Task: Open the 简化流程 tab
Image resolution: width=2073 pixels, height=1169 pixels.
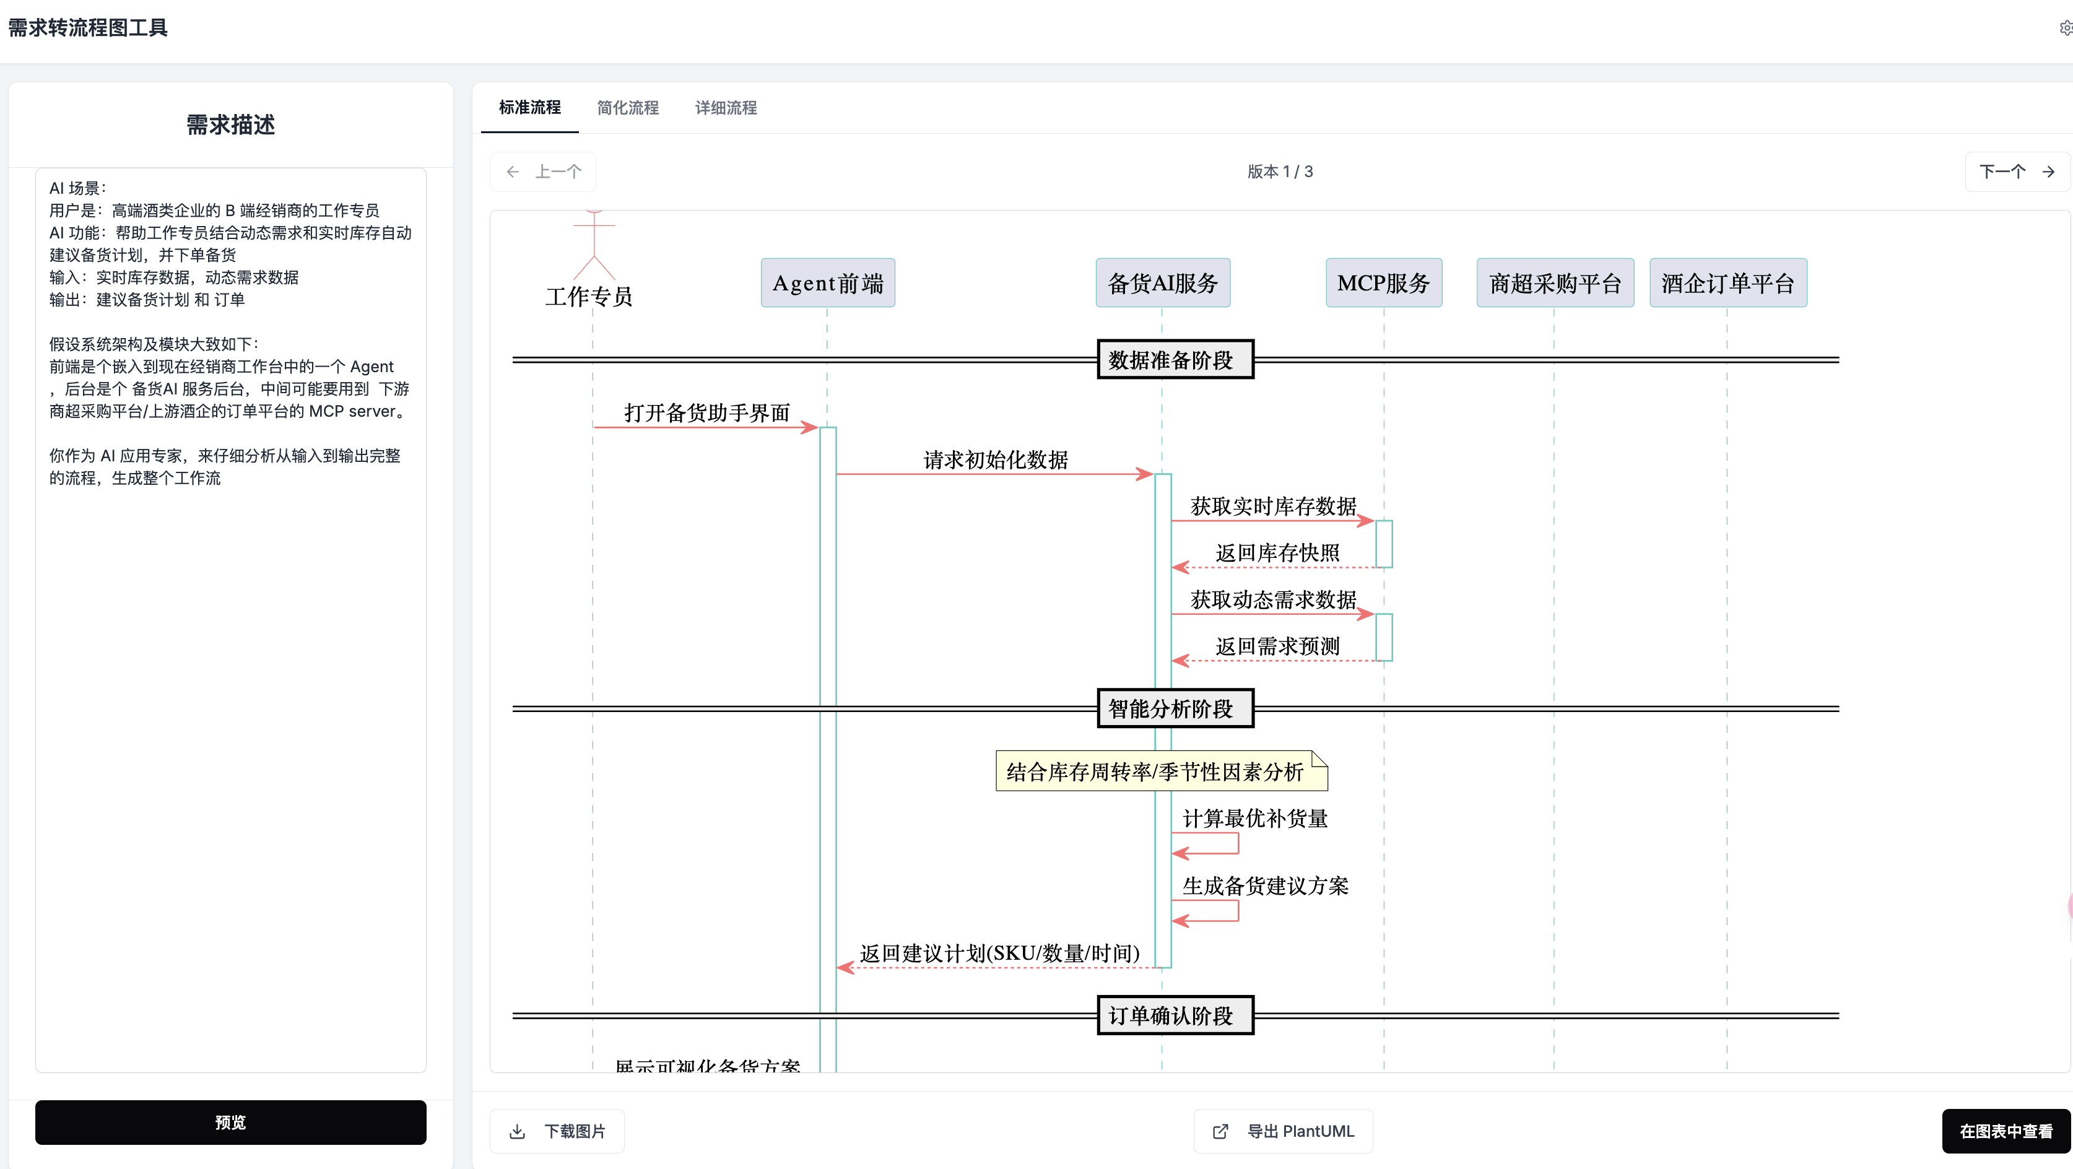Action: click(628, 107)
